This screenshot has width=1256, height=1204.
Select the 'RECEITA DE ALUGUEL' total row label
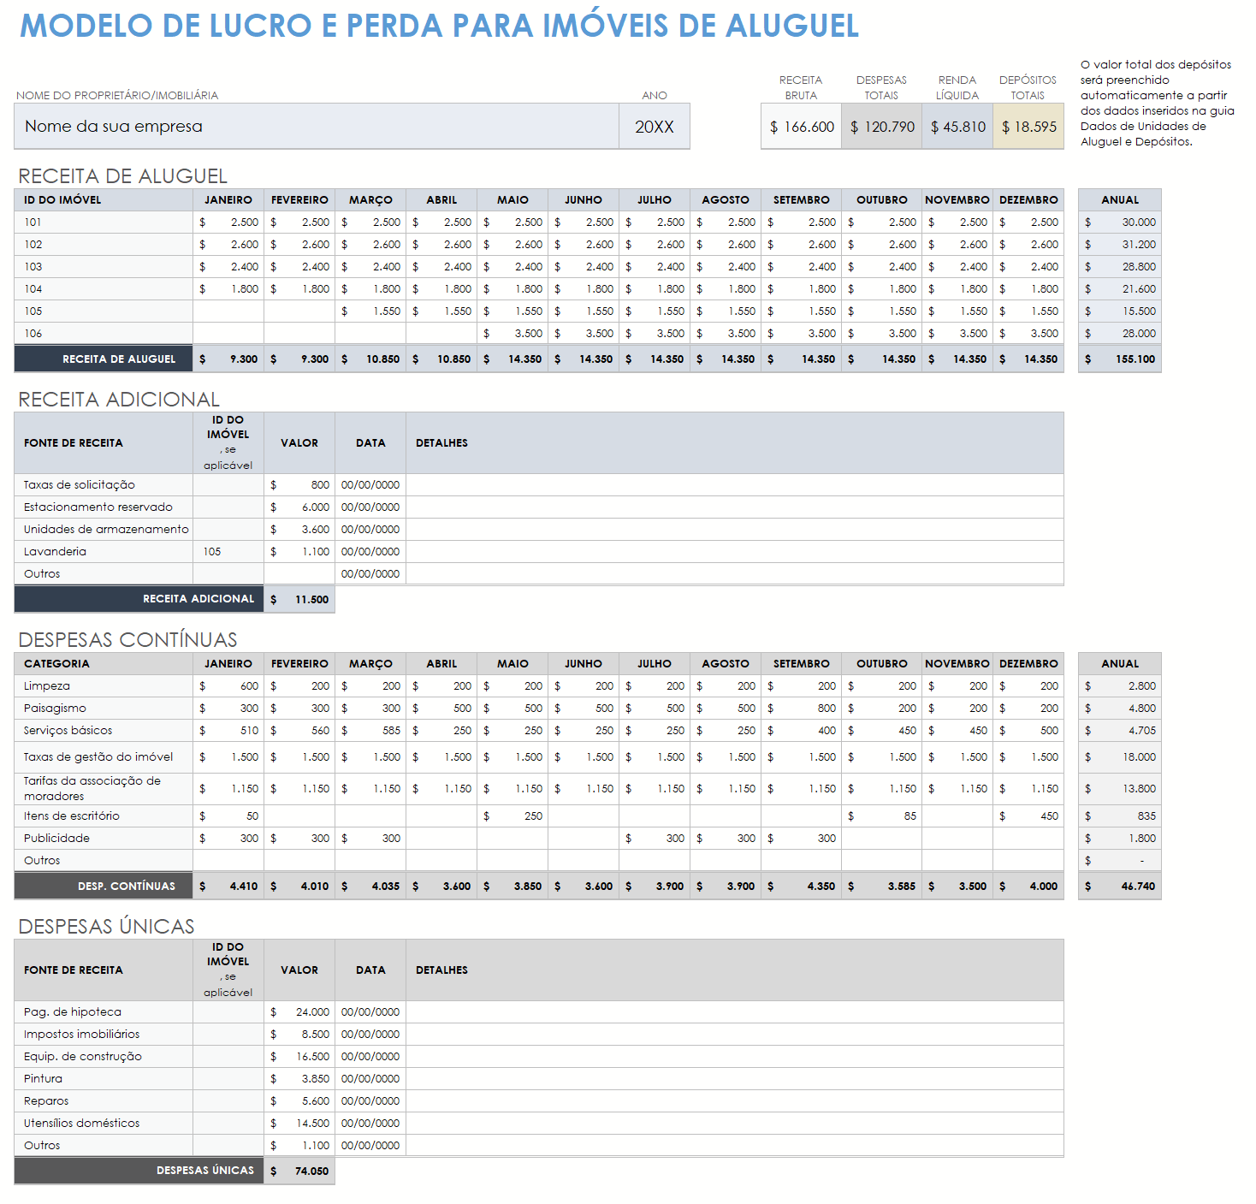tap(104, 359)
